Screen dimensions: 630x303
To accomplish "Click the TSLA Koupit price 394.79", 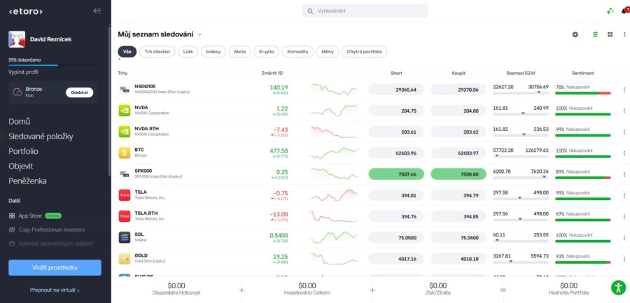I will point(458,195).
